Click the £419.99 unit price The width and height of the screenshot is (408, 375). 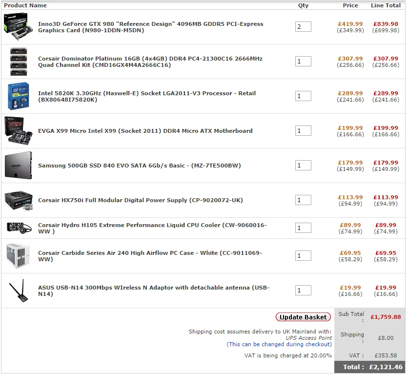point(350,24)
